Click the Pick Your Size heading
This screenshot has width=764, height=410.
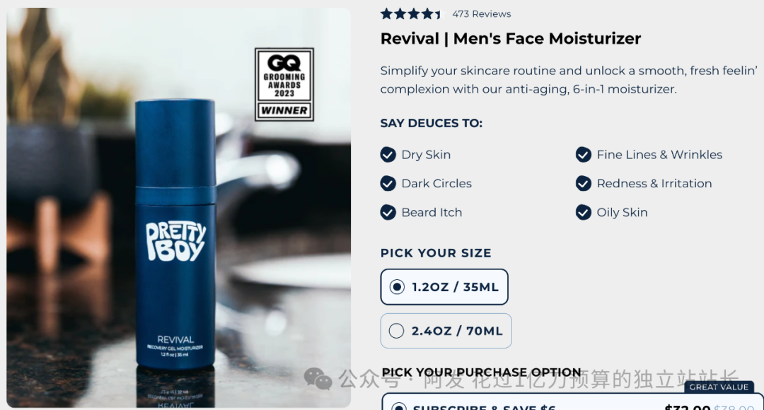[x=436, y=253]
